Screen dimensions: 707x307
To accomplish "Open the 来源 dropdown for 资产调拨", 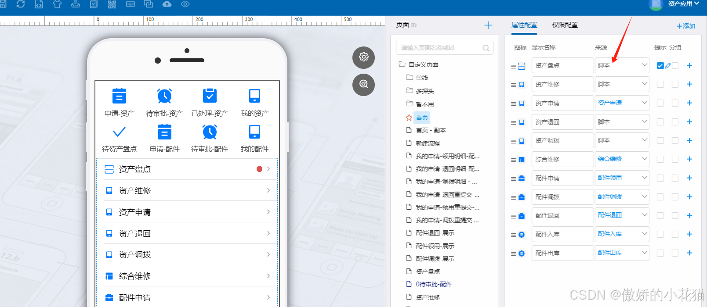I will pyautogui.click(x=622, y=140).
